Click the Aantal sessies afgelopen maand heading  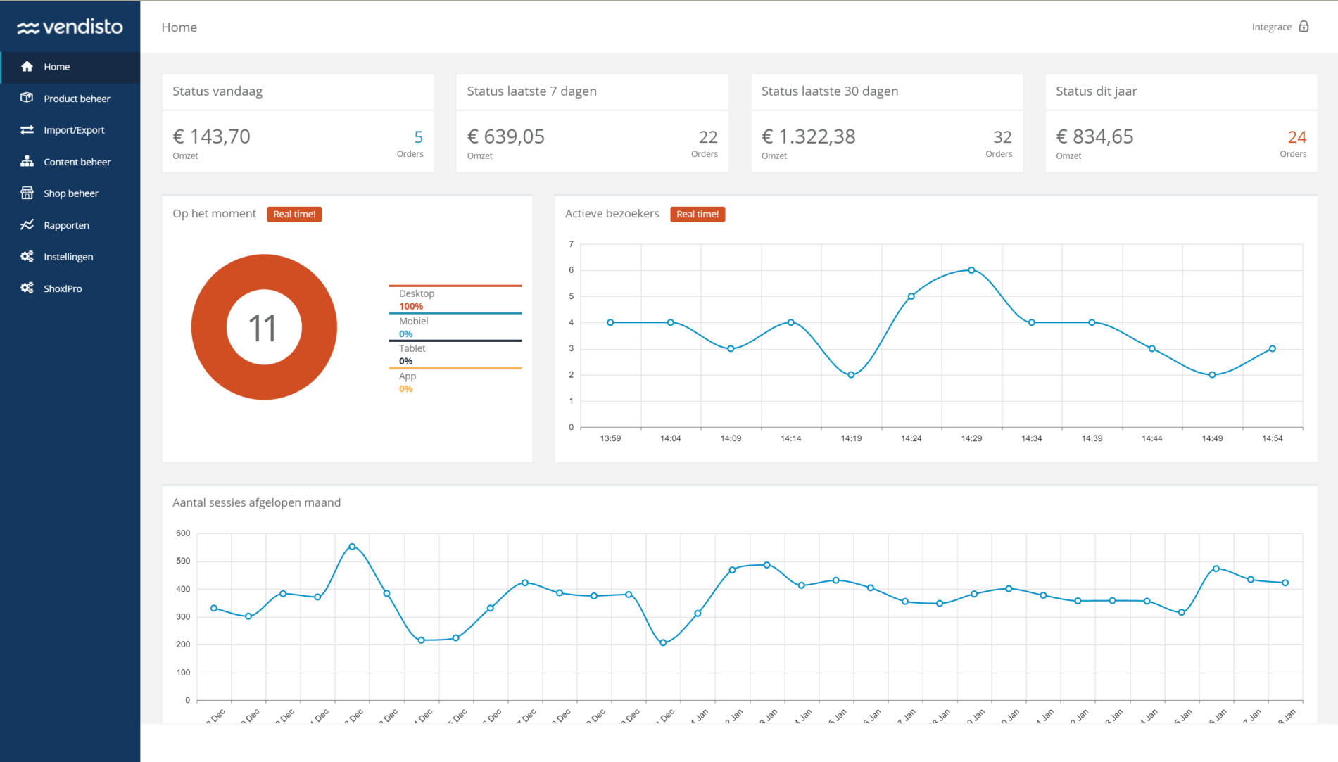point(257,502)
